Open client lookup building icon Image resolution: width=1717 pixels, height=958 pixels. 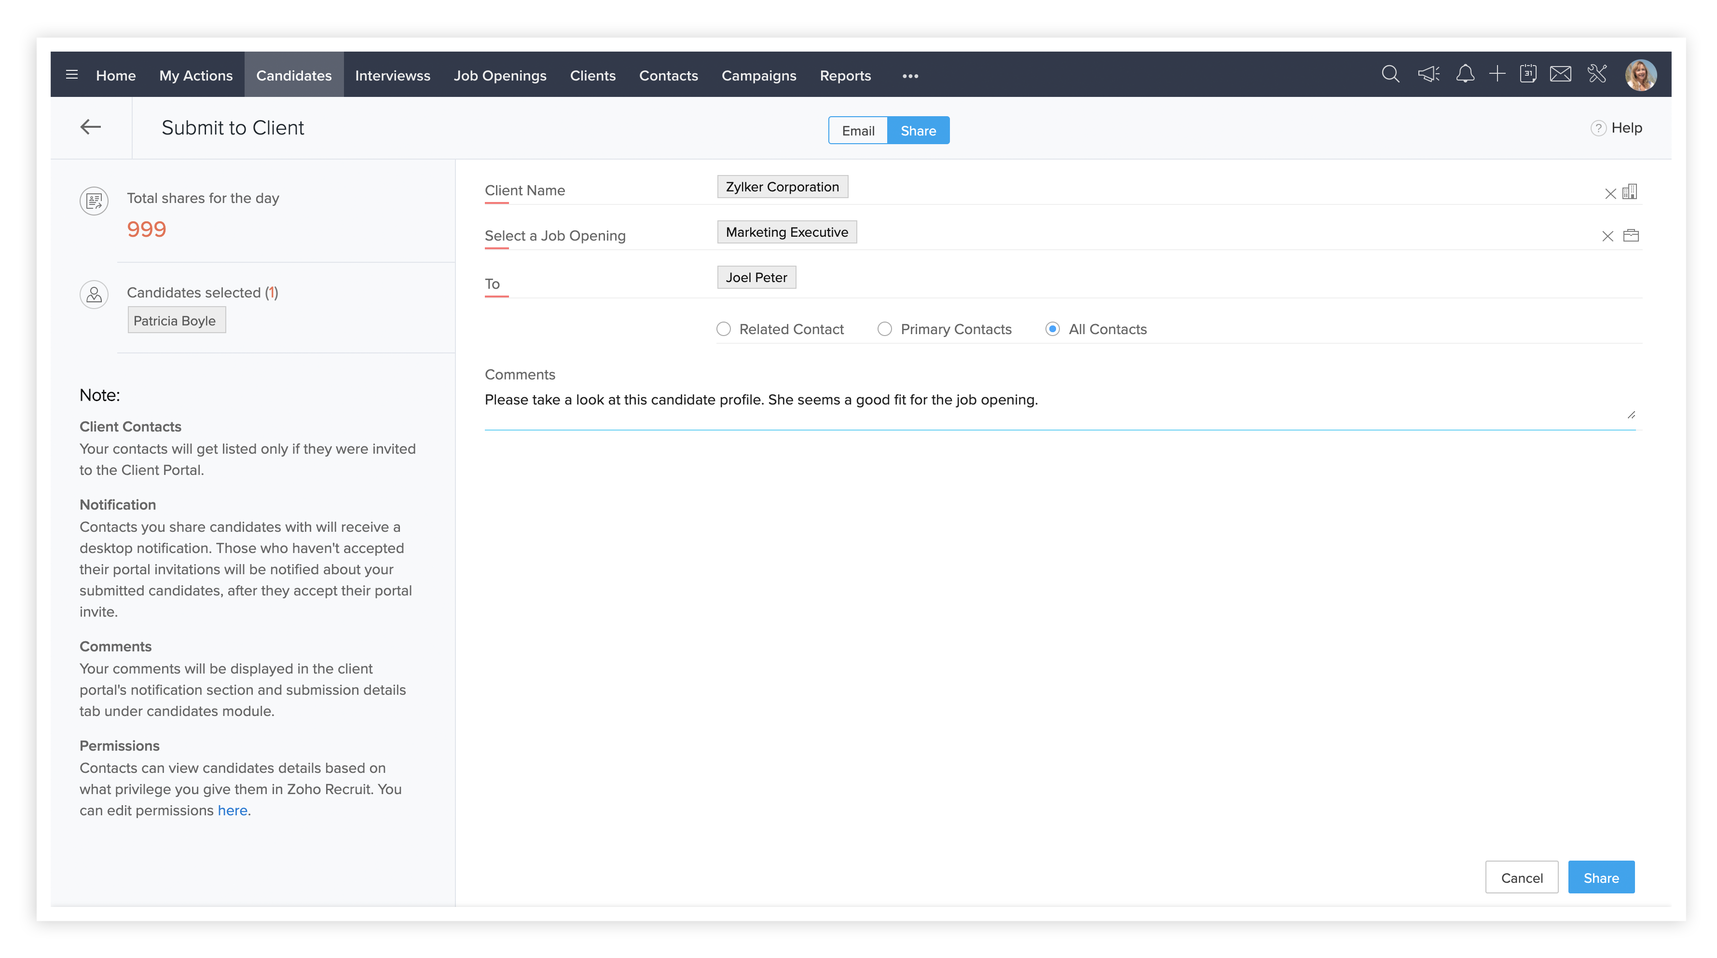point(1630,192)
